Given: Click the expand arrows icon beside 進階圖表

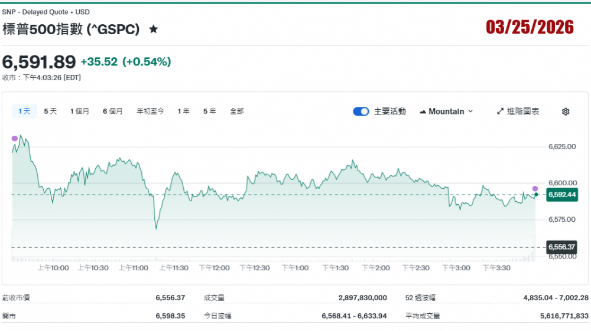Looking at the screenshot, I should coord(500,112).
